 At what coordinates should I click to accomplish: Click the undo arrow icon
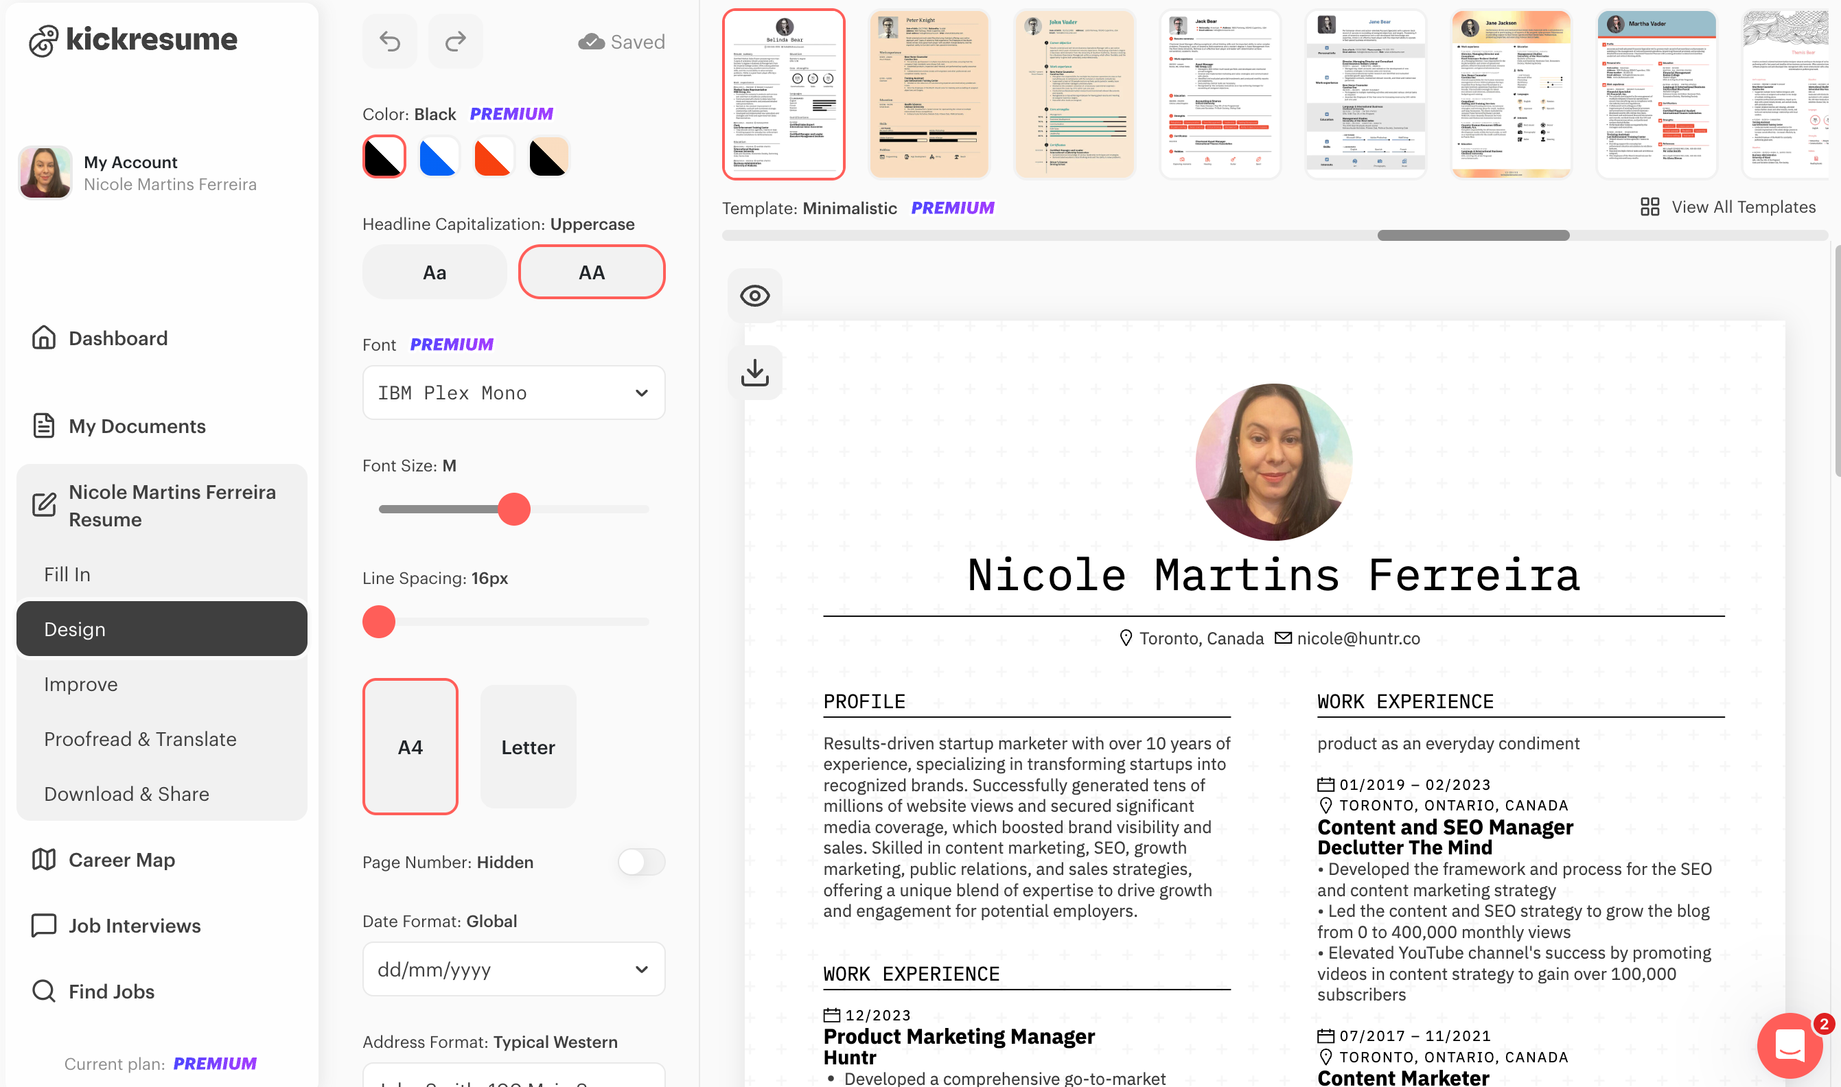point(390,42)
